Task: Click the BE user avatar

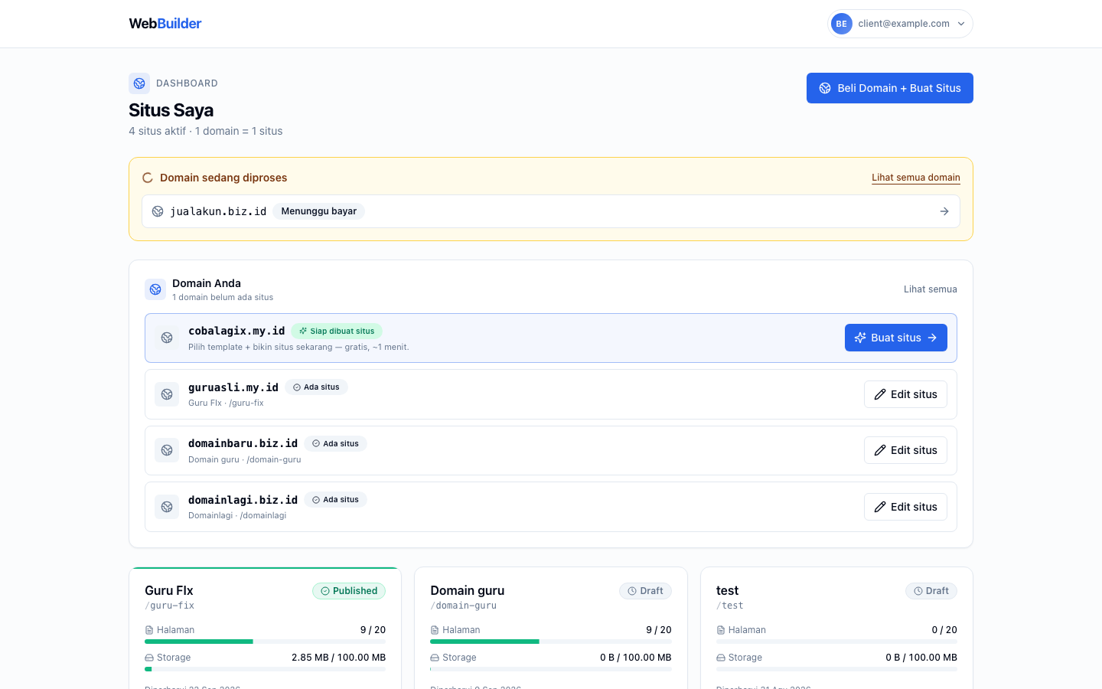Action: [x=842, y=24]
